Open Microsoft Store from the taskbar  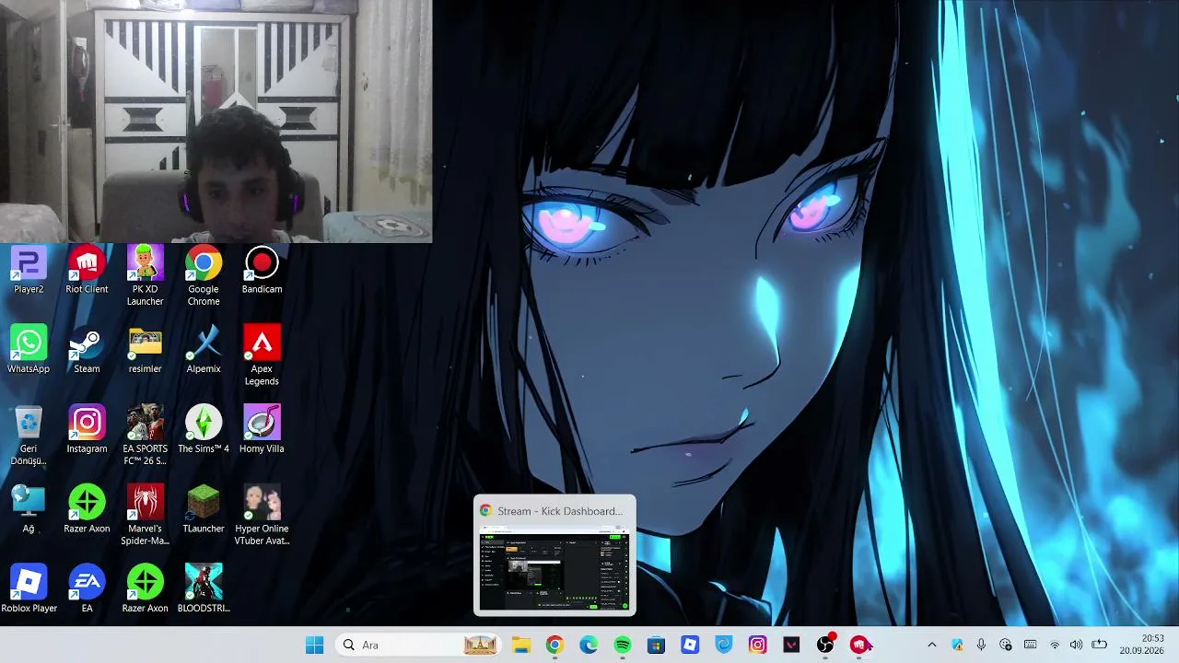click(x=656, y=645)
